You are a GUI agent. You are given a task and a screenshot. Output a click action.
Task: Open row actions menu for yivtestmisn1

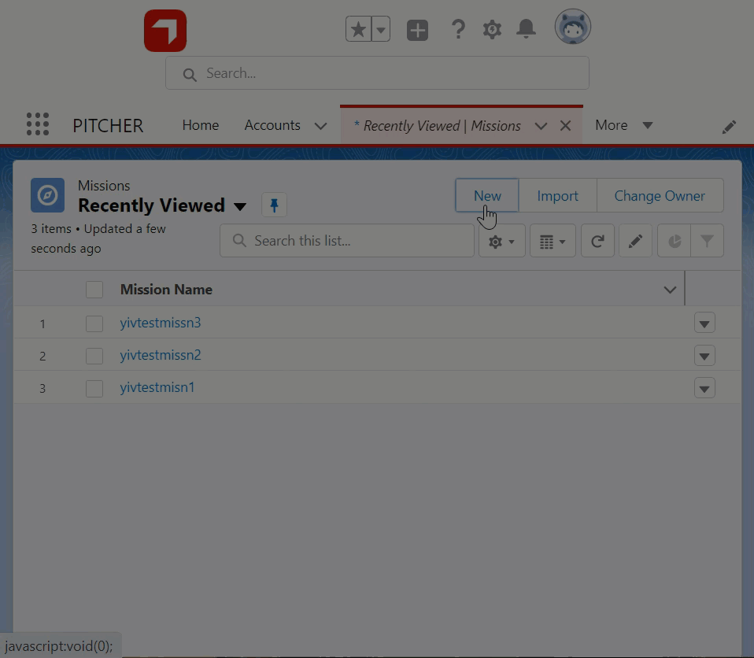(704, 388)
